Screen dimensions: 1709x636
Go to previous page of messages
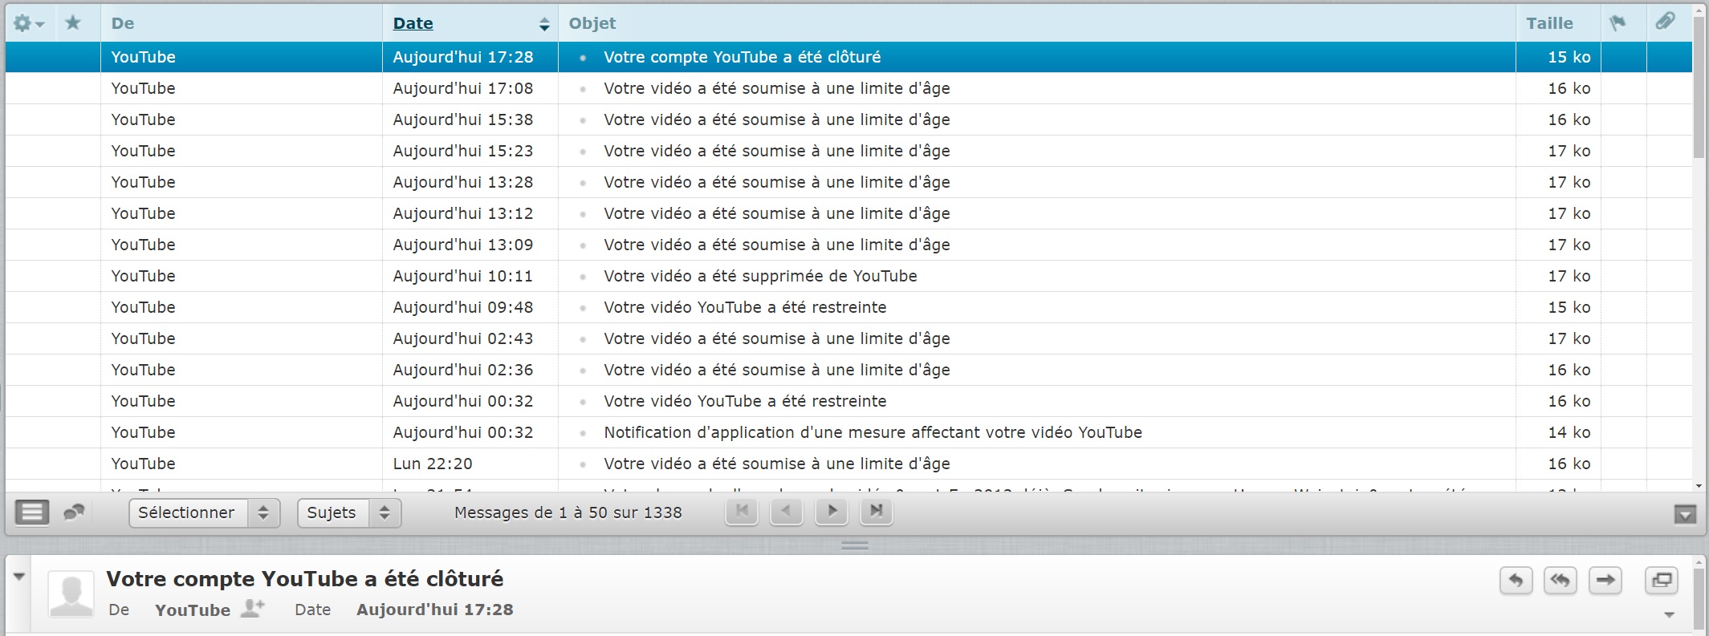click(x=787, y=511)
